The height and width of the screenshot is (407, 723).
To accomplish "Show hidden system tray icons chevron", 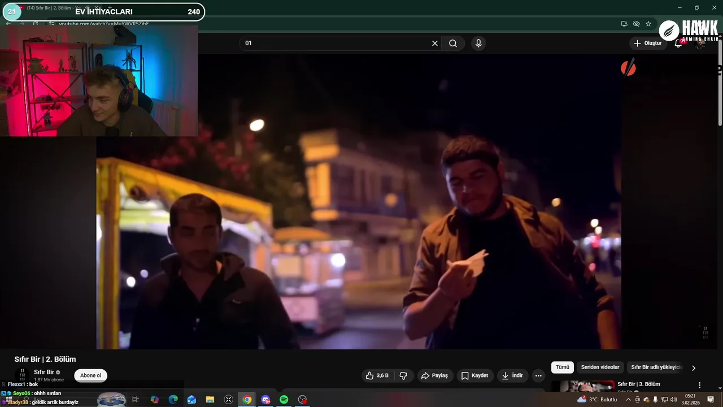I will (628, 400).
